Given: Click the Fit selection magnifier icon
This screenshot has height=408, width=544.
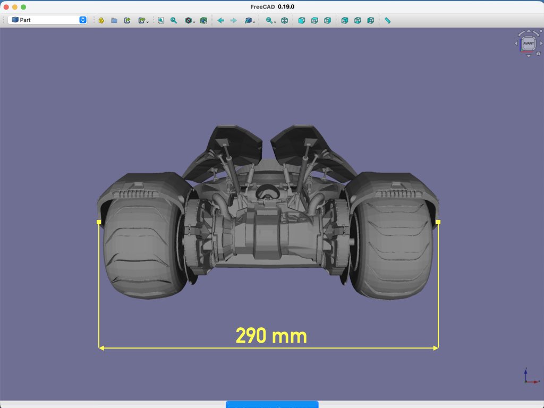Looking at the screenshot, I should tap(174, 20).
